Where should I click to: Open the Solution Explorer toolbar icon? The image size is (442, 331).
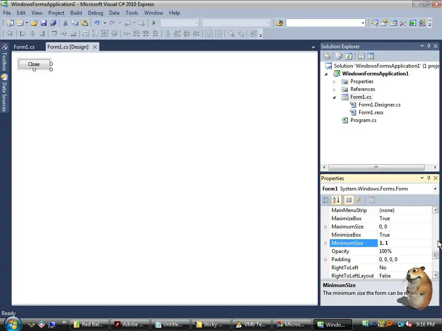(374, 23)
